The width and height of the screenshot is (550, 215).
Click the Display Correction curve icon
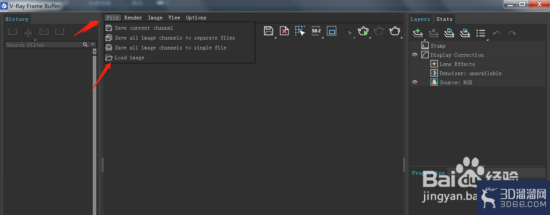click(x=425, y=55)
